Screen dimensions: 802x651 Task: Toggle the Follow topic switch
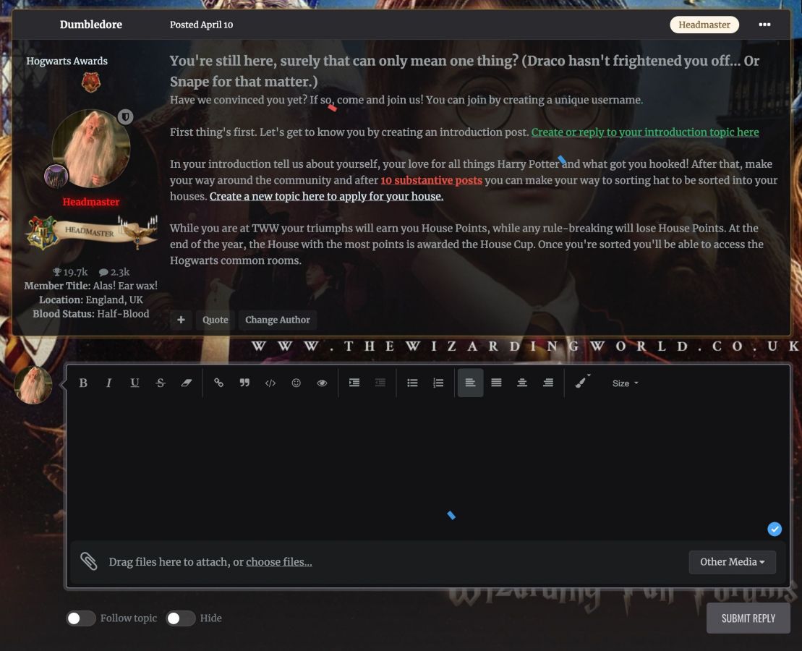click(x=81, y=618)
